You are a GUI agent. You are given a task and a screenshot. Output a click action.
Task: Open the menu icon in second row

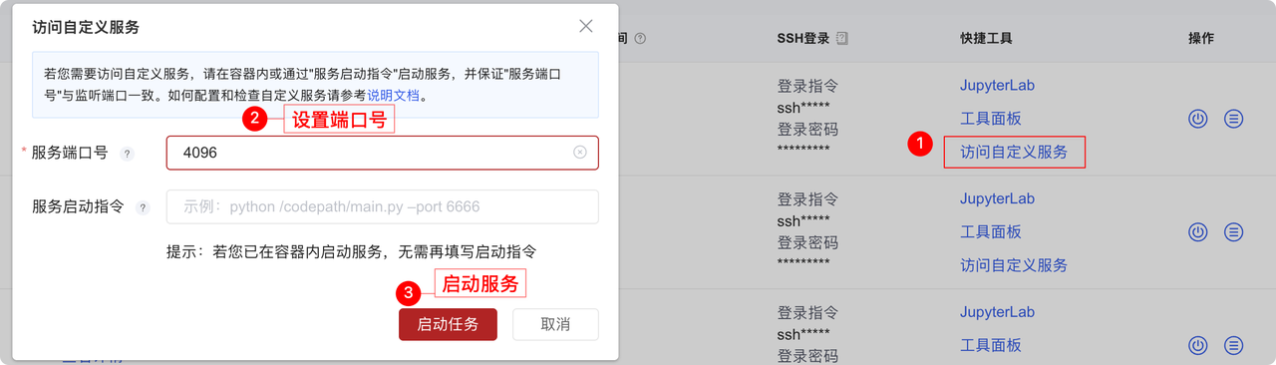coord(1234,231)
